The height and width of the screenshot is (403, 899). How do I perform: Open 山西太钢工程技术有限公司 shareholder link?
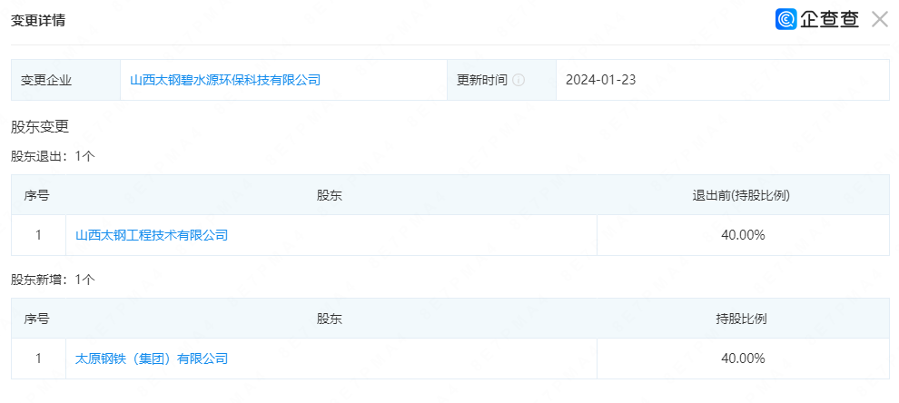point(152,235)
